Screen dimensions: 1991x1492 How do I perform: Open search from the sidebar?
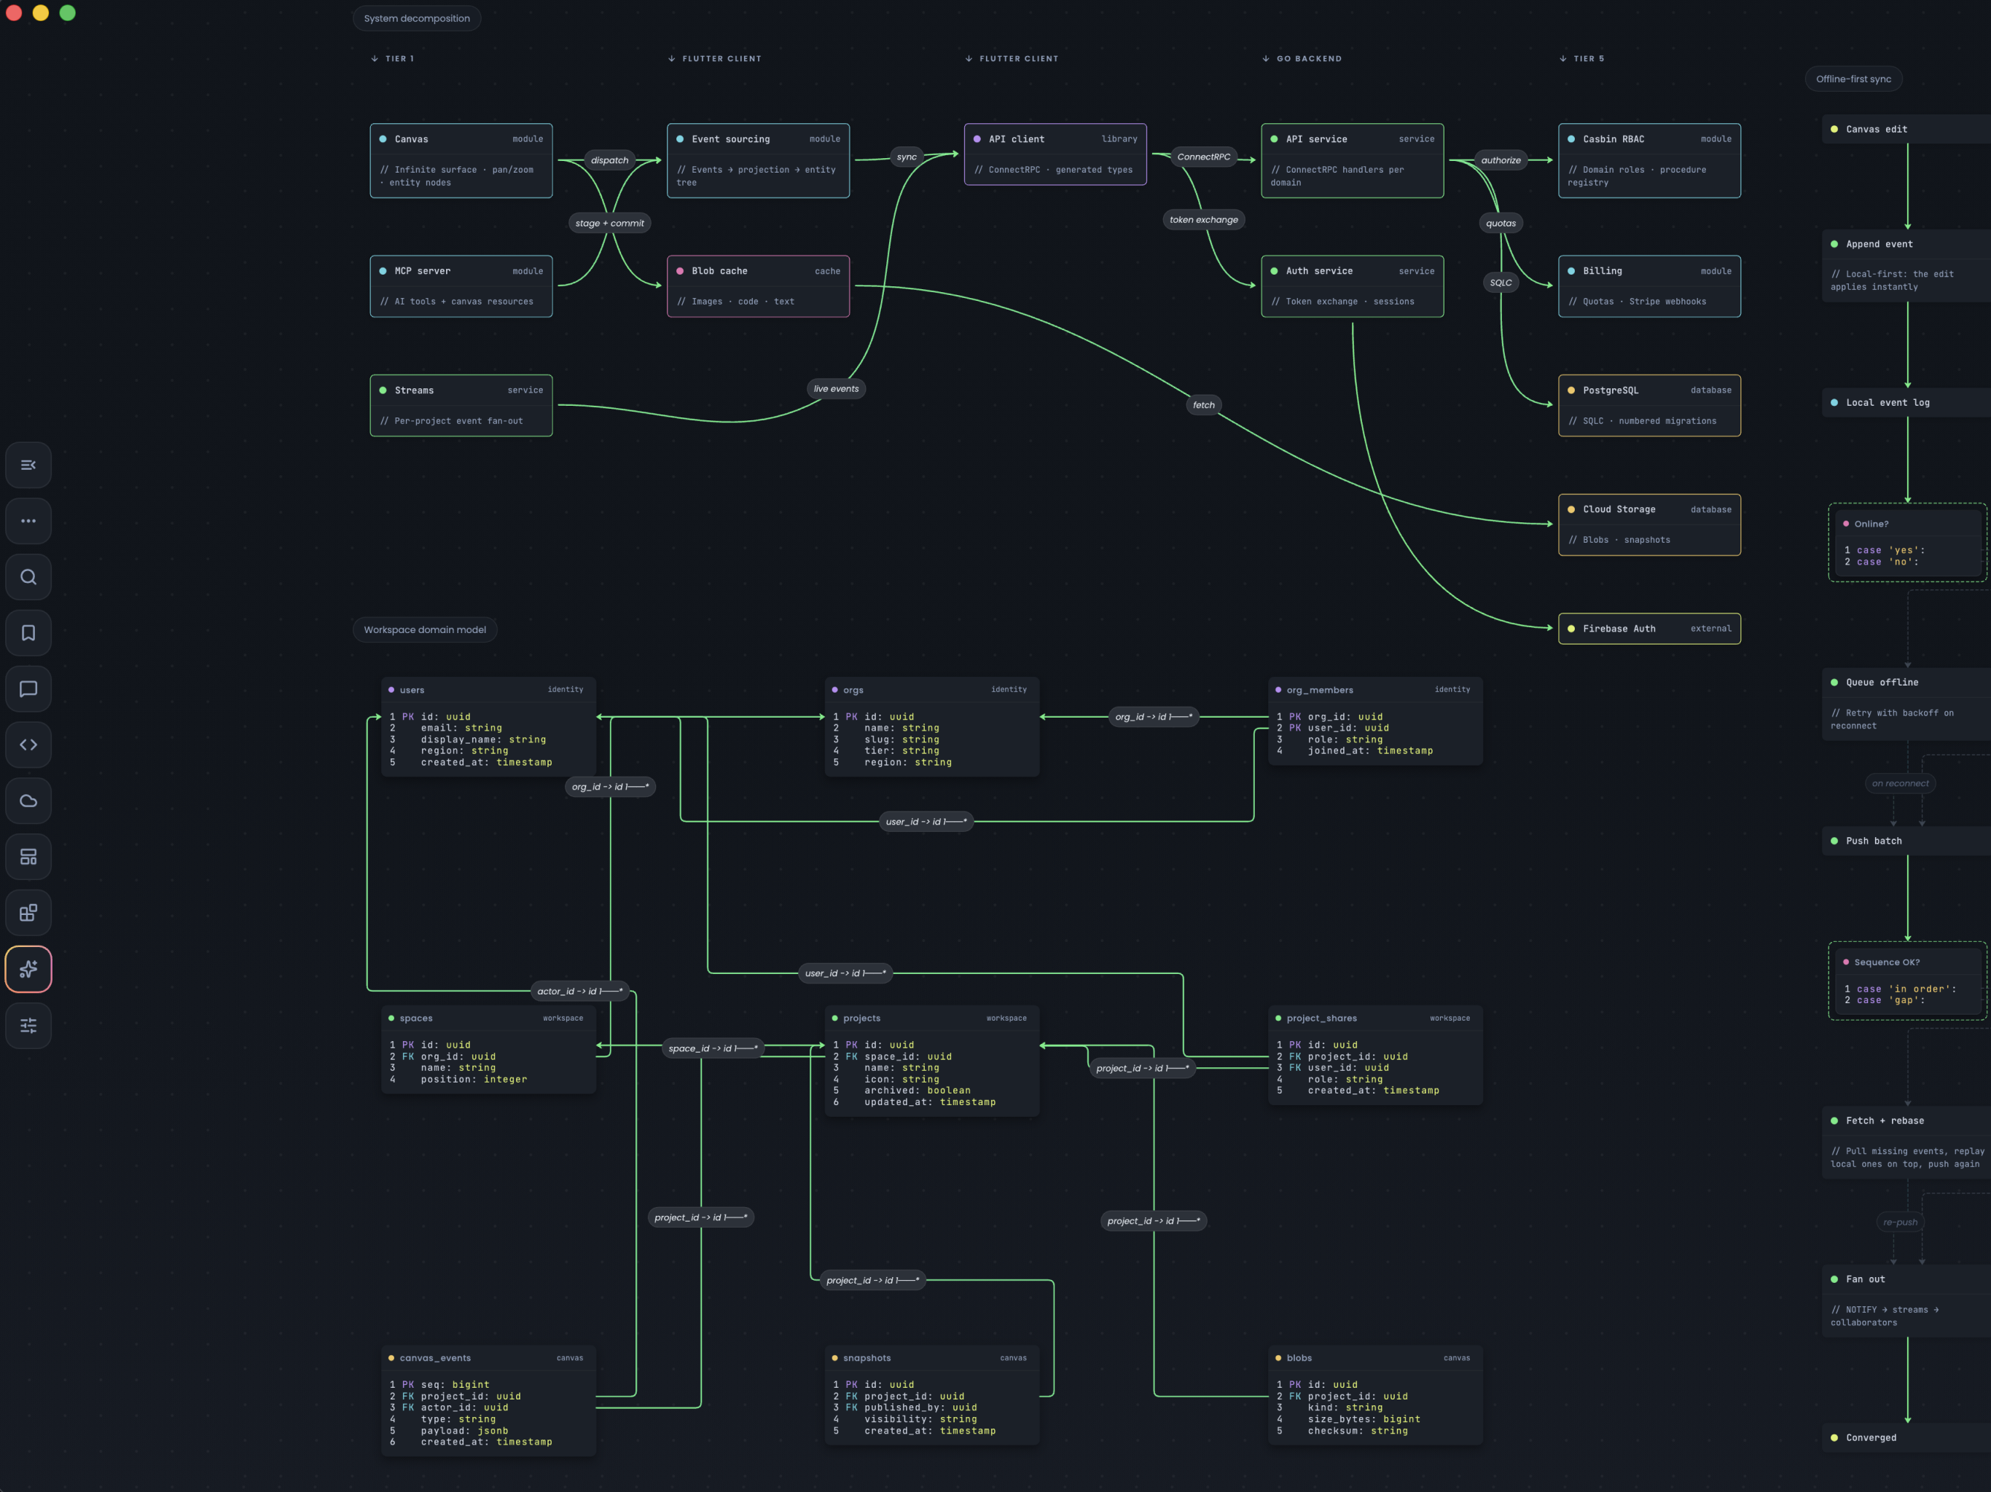[28, 577]
